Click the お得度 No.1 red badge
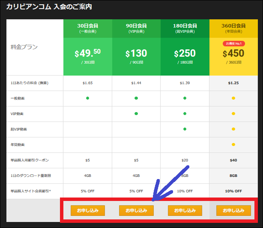 tap(233, 43)
